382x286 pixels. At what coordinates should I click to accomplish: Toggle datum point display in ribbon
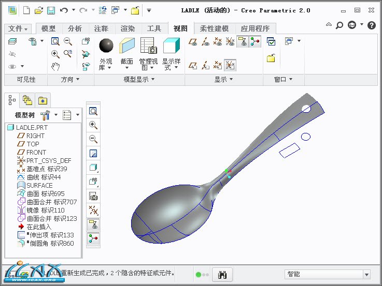coord(218,41)
